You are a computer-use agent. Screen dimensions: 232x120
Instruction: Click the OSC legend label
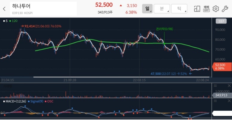pos(49,101)
